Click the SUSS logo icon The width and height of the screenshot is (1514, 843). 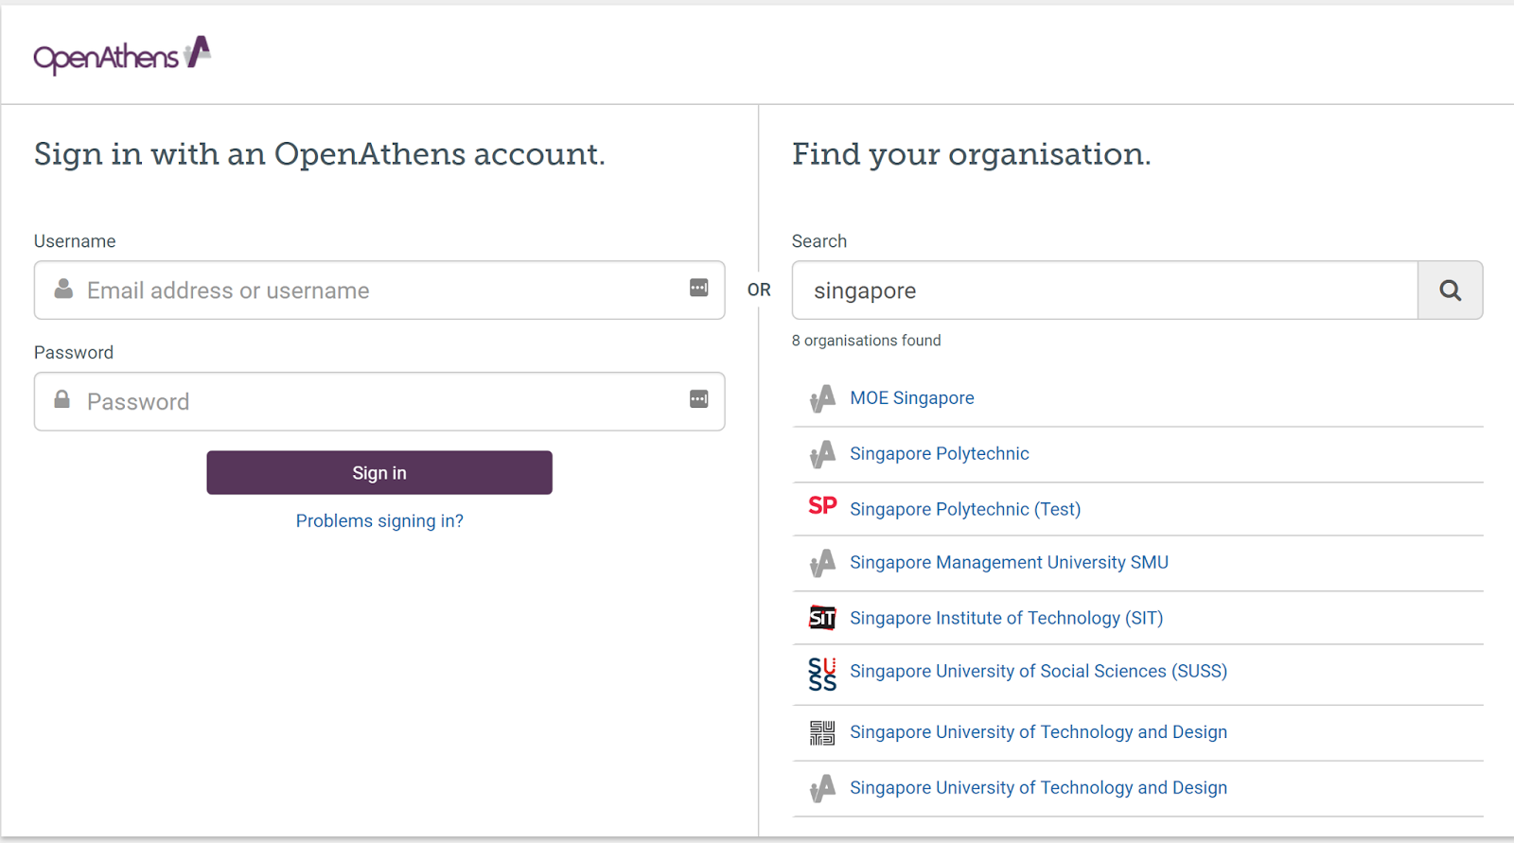(822, 674)
